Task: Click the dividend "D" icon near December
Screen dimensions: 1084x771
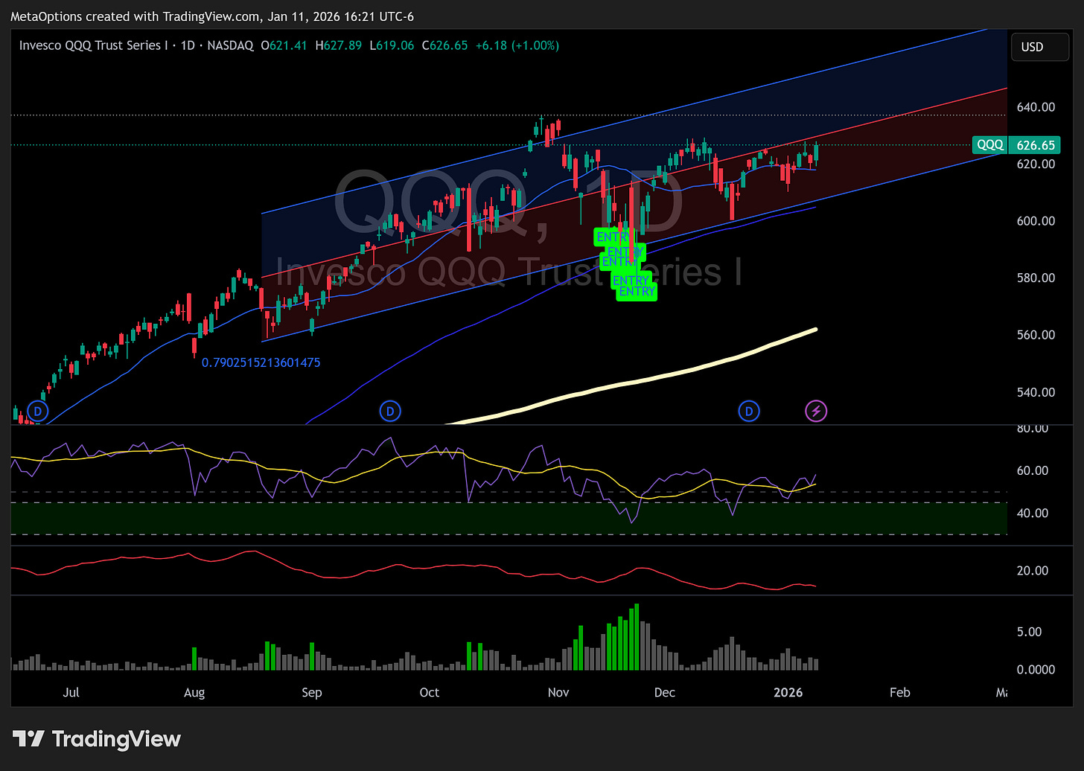Action: (749, 411)
